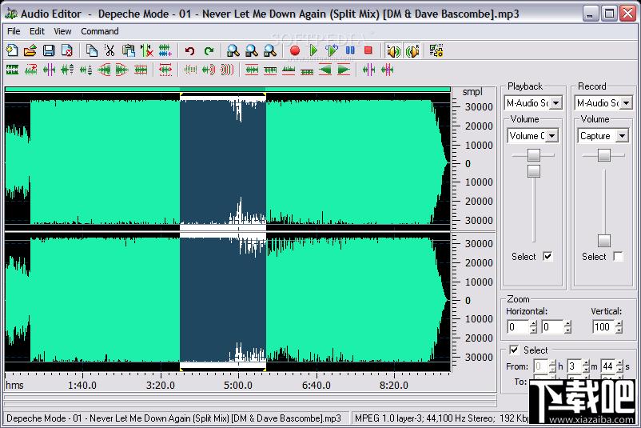641x428 pixels.
Task: Click the Record balance slider thumb
Action: tap(603, 155)
